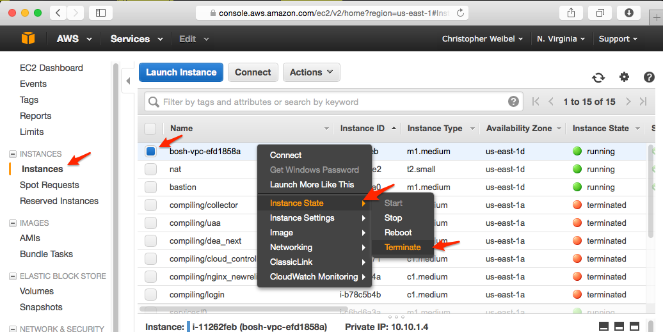Go to last page of results
Screen dimensions: 663x332
[643, 101]
